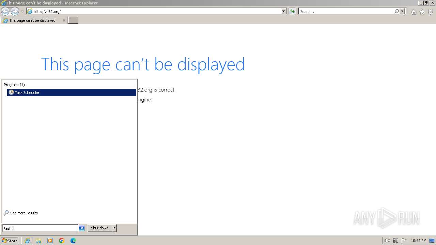
Task: Click the Action Center flag icon
Action: pos(404,241)
